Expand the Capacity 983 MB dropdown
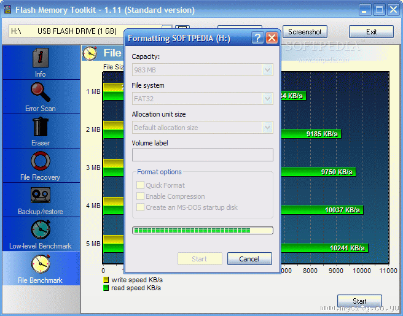This screenshot has width=403, height=316. [268, 70]
